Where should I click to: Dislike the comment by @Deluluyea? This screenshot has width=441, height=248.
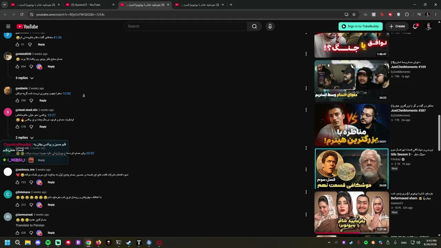31,205
